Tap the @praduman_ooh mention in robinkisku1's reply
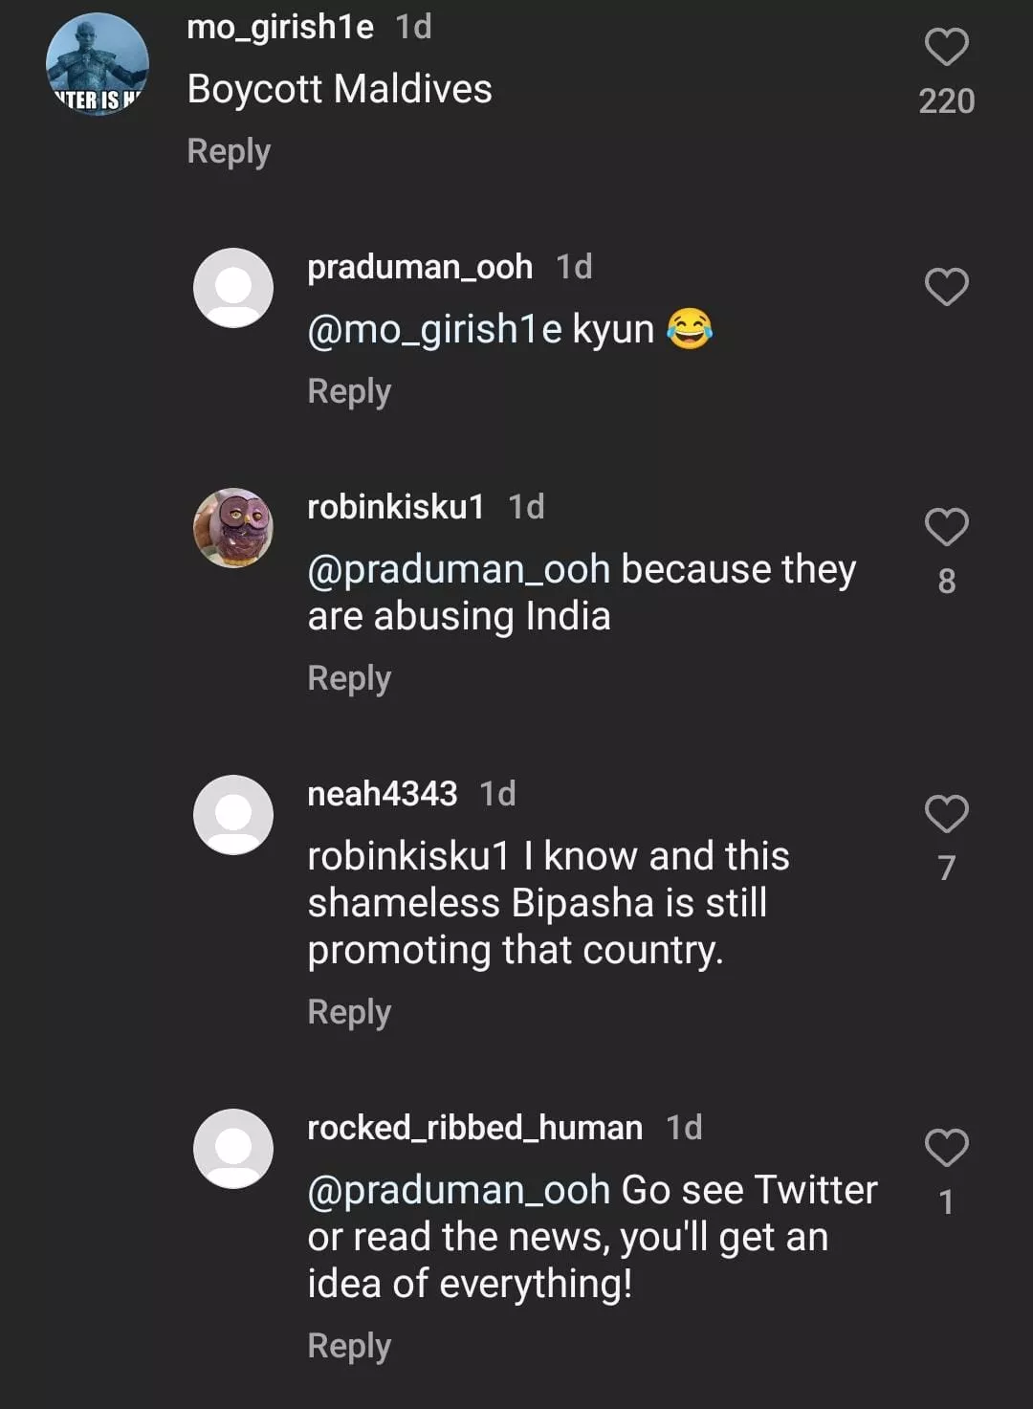This screenshot has width=1033, height=1409. (458, 569)
